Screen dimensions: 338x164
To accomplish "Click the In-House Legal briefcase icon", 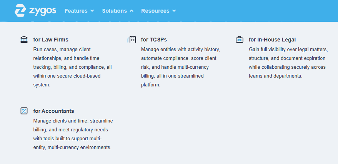I will click(x=239, y=40).
